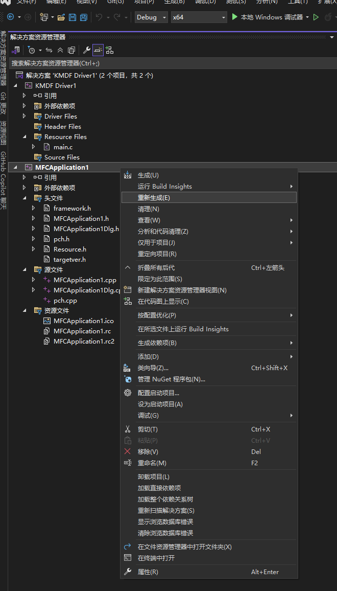Viewport: 337px width, 591px height.
Task: Click the redo arrow icon
Action: point(117,17)
